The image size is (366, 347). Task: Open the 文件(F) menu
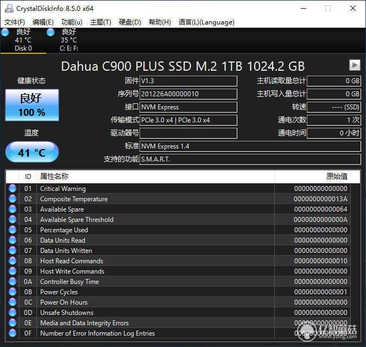point(15,22)
